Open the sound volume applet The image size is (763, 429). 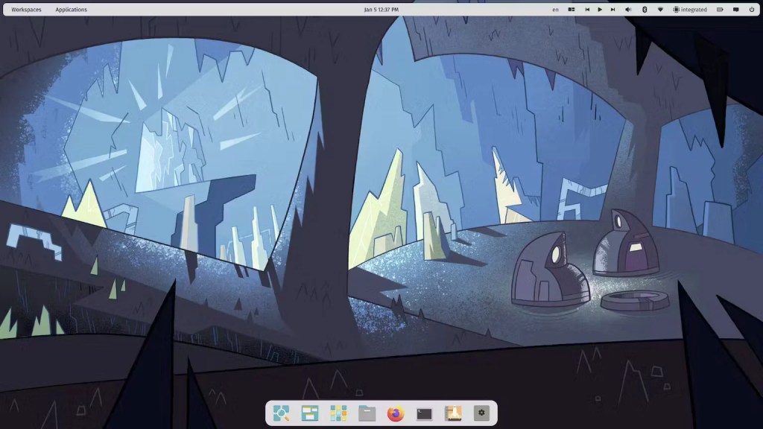[628, 9]
